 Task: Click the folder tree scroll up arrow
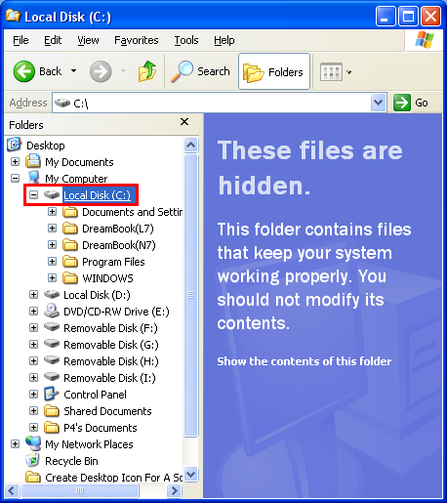click(191, 145)
